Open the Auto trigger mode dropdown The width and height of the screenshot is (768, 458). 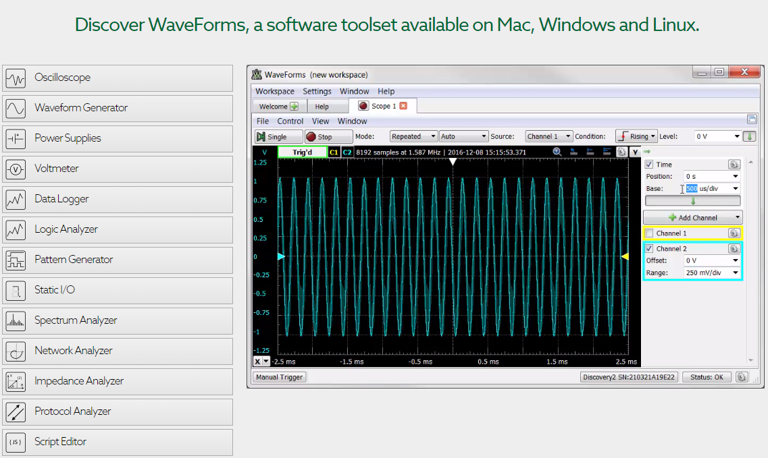pos(463,136)
